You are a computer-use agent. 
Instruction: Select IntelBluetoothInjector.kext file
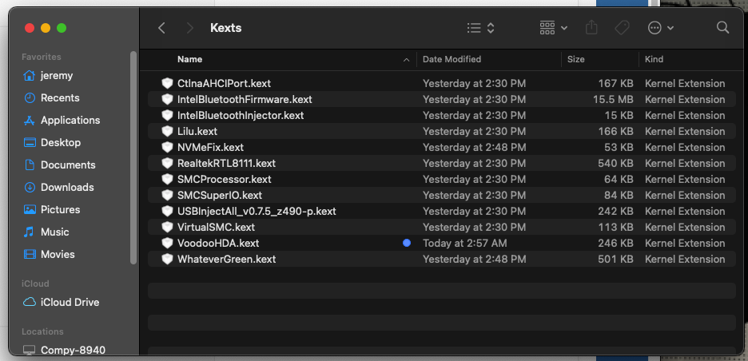click(441, 115)
